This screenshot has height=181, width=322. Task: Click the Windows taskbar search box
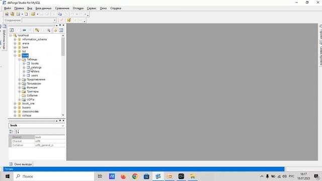coord(54,176)
